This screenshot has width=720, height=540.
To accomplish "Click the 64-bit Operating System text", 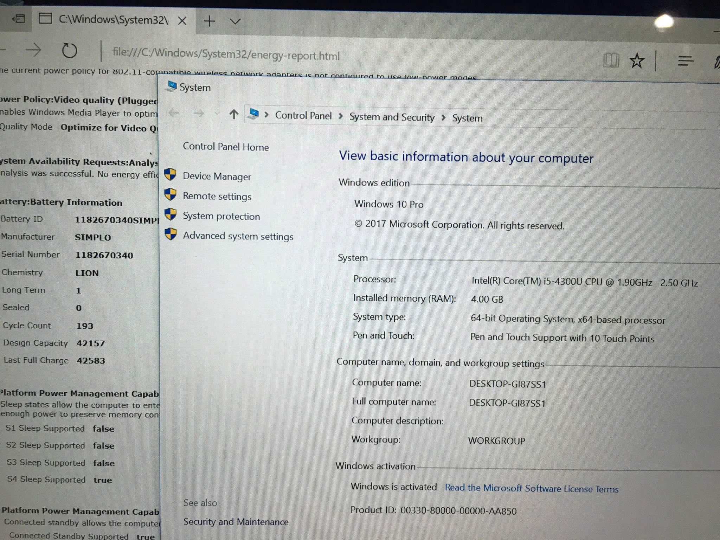I will point(568,319).
